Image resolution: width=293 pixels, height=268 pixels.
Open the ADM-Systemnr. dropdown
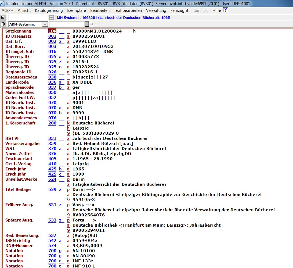click(x=45, y=24)
